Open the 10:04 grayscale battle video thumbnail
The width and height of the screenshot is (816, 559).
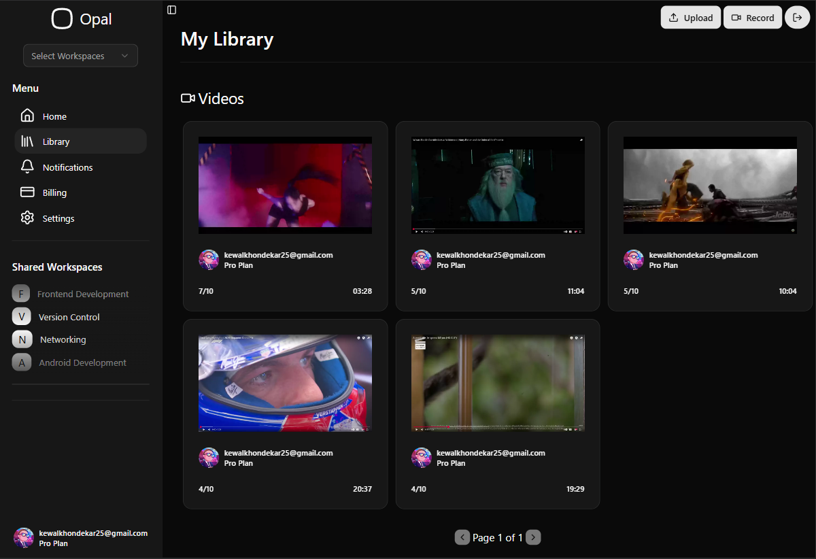tap(710, 186)
